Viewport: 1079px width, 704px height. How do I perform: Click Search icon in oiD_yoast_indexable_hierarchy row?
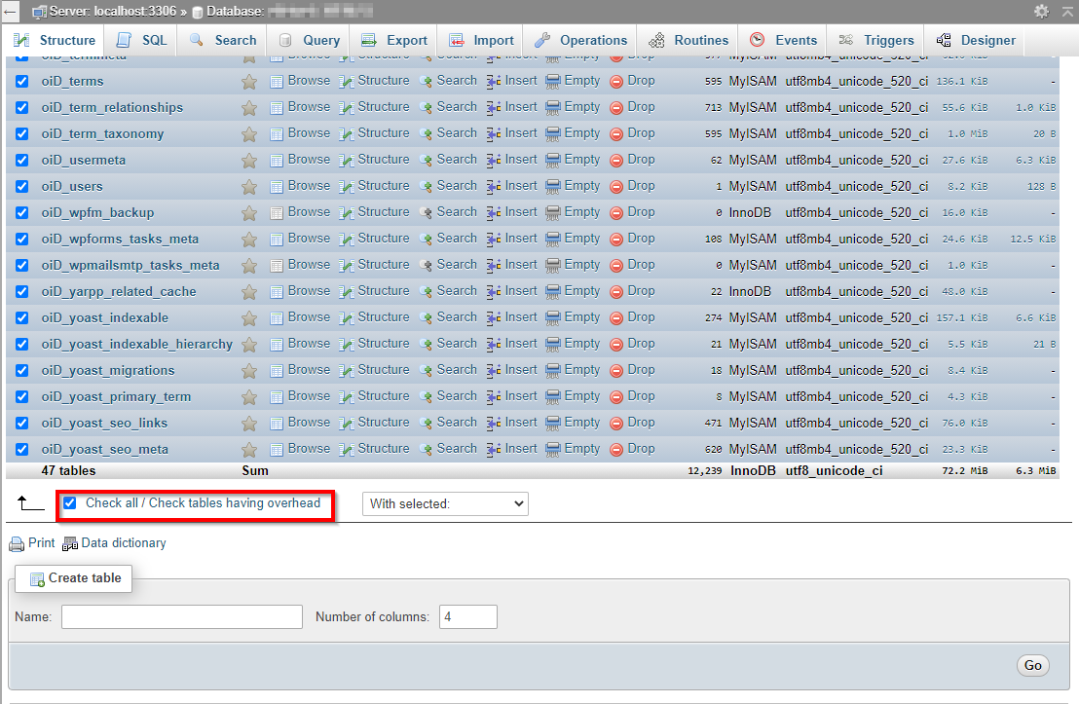pyautogui.click(x=426, y=344)
